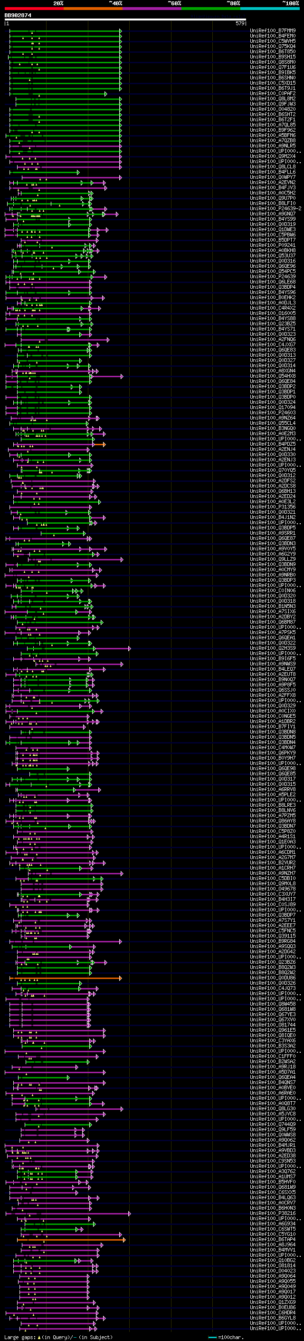Click the label UniRef100_P09241
This screenshot has height=1341, width=304.
(273, 245)
